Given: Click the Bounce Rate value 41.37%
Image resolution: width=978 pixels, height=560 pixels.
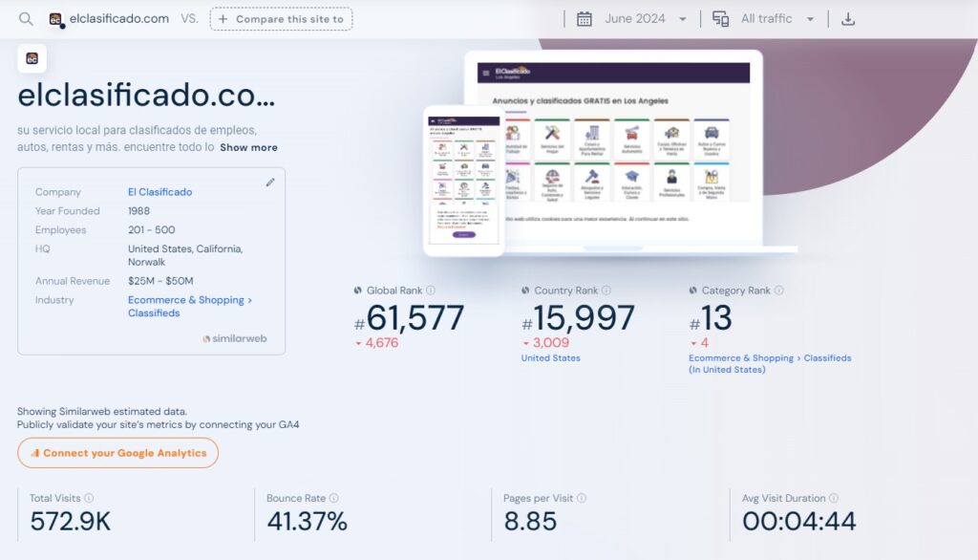Looking at the screenshot, I should click(307, 521).
